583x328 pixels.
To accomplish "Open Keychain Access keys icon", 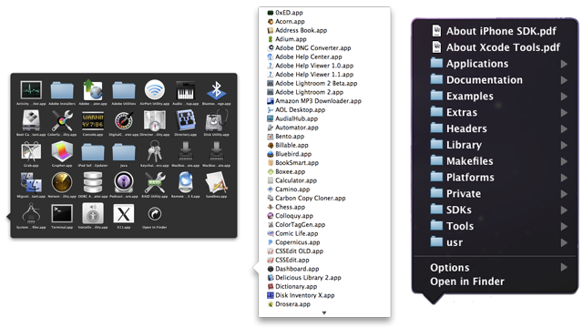I will pos(155,152).
